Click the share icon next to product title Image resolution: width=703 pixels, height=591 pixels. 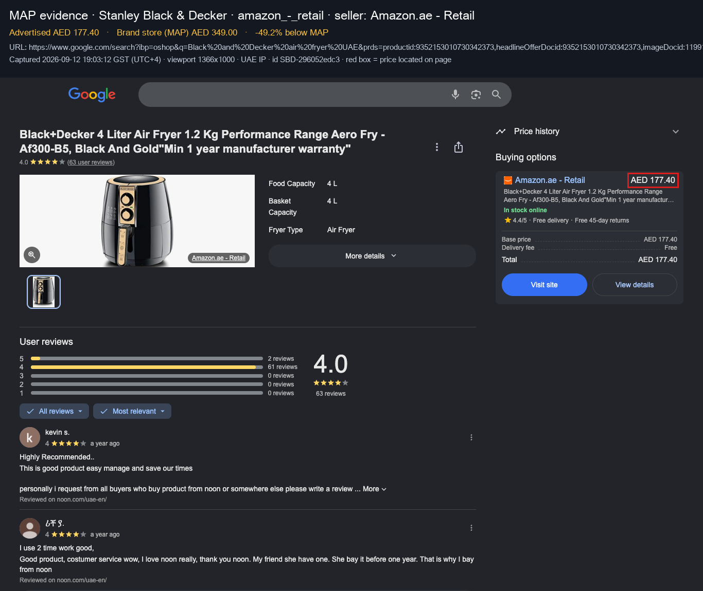click(x=459, y=147)
